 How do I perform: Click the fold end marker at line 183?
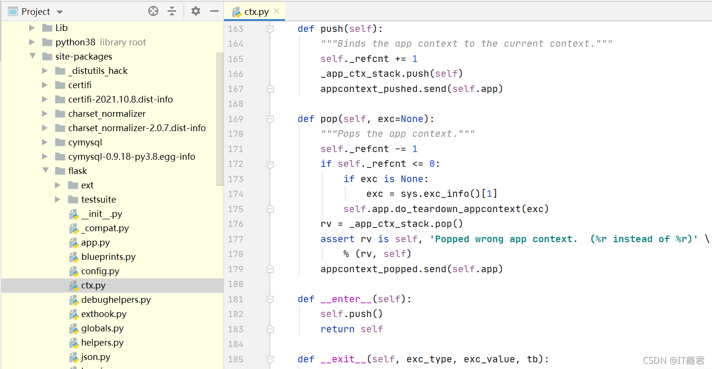[x=270, y=329]
